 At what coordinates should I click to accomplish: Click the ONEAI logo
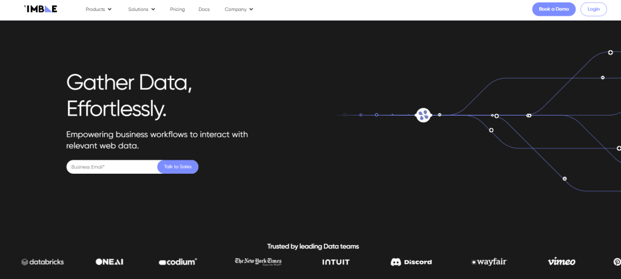[x=110, y=262]
